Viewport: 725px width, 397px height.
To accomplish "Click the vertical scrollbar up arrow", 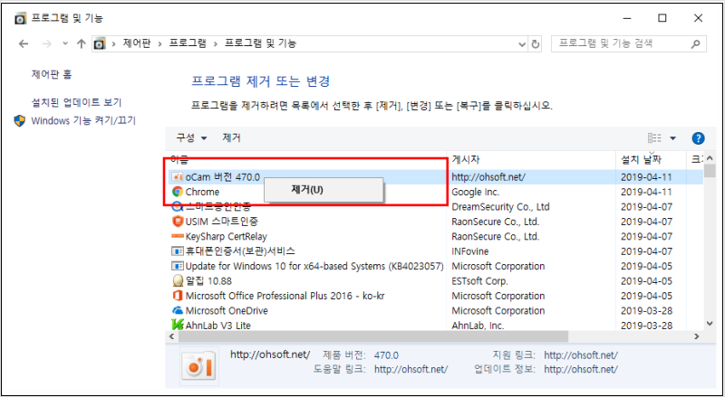I will coord(710,159).
